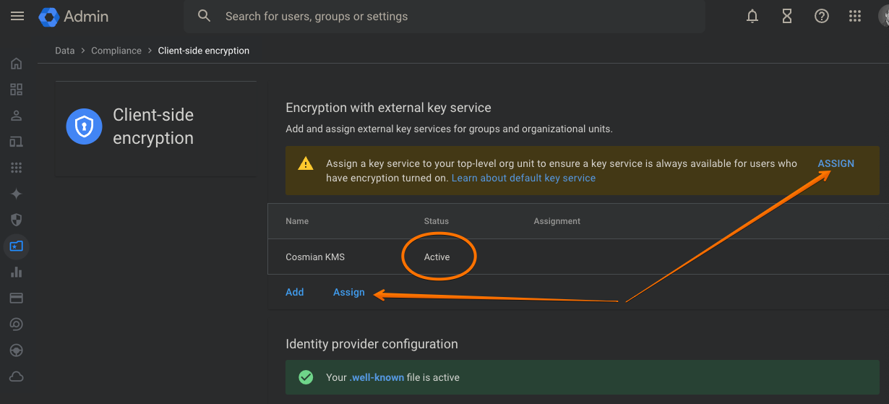Click the Data breadcrumb
Viewport: 889px width, 404px height.
[65, 51]
